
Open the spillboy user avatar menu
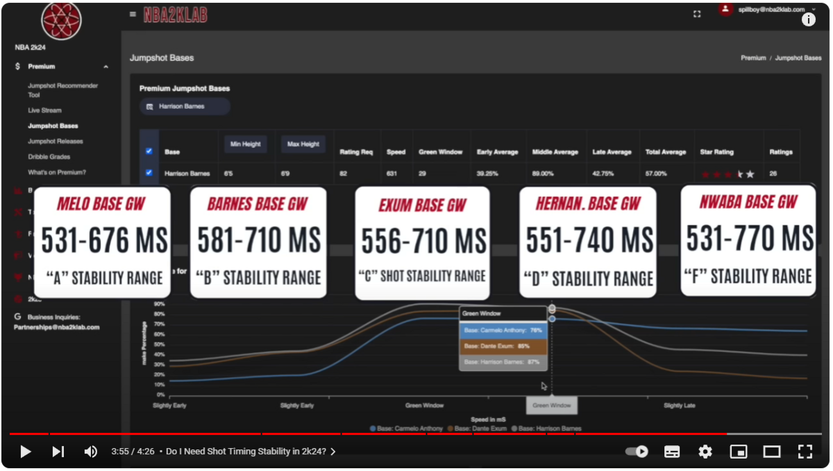(725, 10)
